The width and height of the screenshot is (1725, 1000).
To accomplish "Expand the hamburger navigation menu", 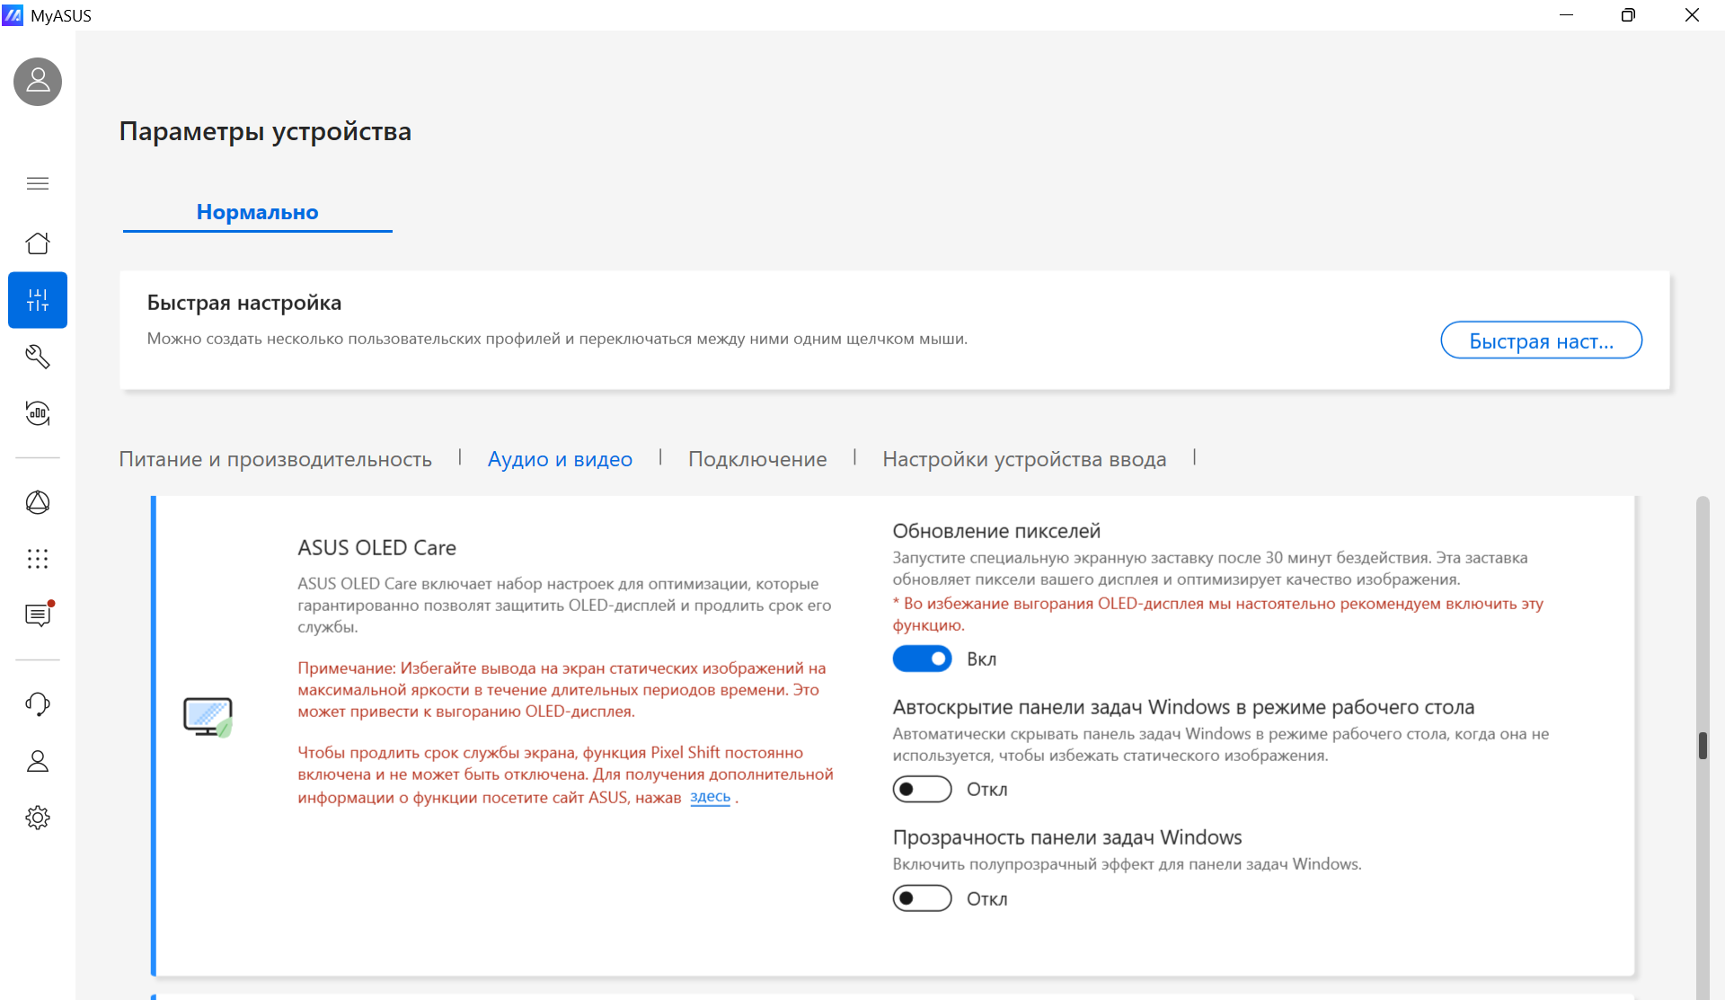I will click(38, 183).
